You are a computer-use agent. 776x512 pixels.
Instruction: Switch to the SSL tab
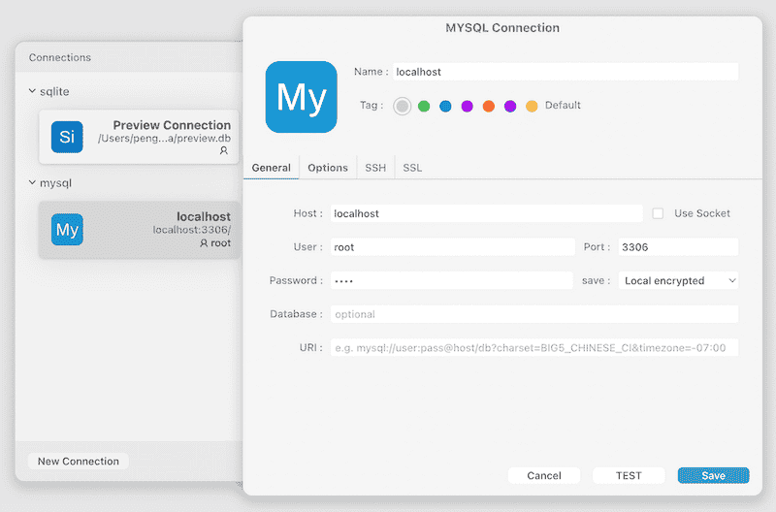click(x=412, y=168)
